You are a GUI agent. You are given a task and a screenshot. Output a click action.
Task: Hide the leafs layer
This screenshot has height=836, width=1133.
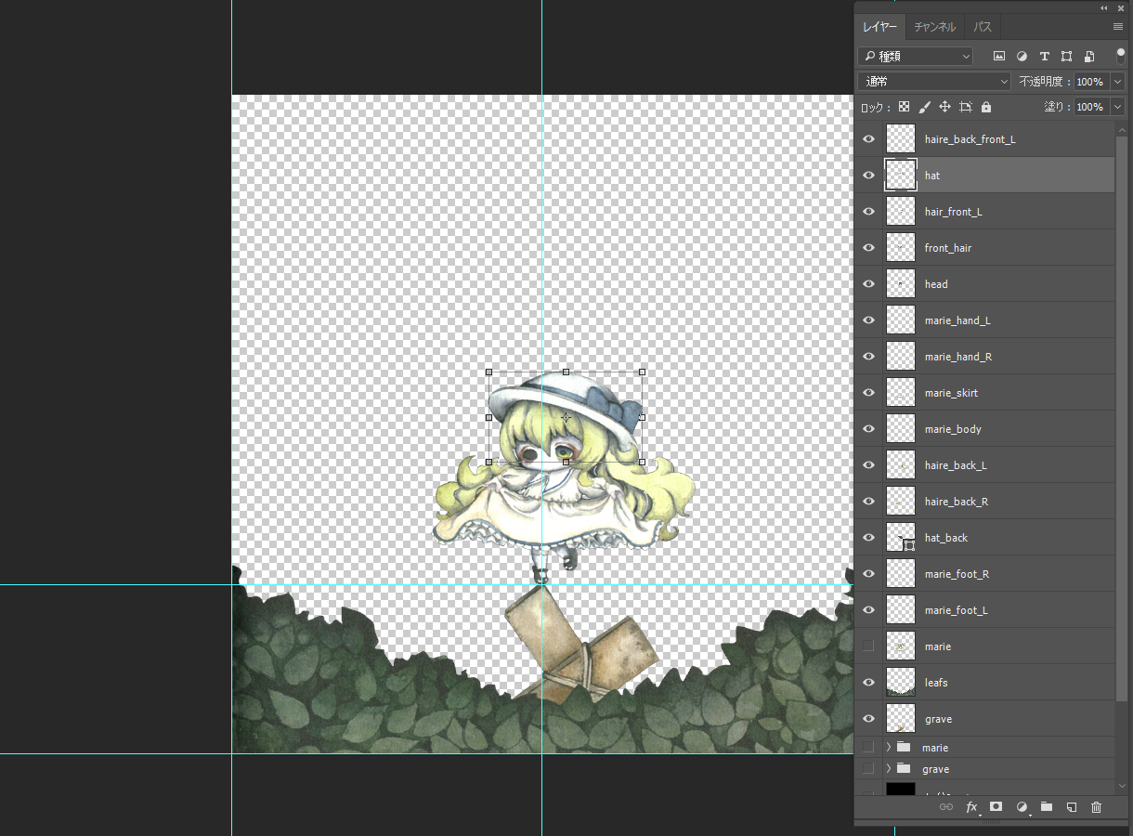868,683
